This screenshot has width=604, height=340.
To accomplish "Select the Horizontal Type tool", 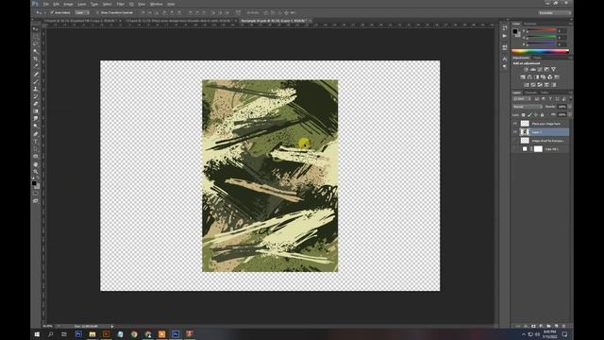I will [36, 142].
